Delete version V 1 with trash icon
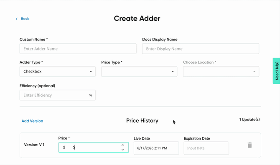Image resolution: width=280 pixels, height=165 pixels. pos(249,145)
